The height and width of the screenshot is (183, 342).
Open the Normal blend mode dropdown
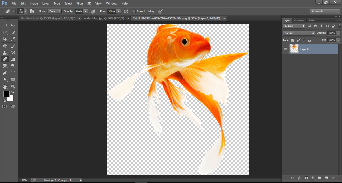point(298,33)
